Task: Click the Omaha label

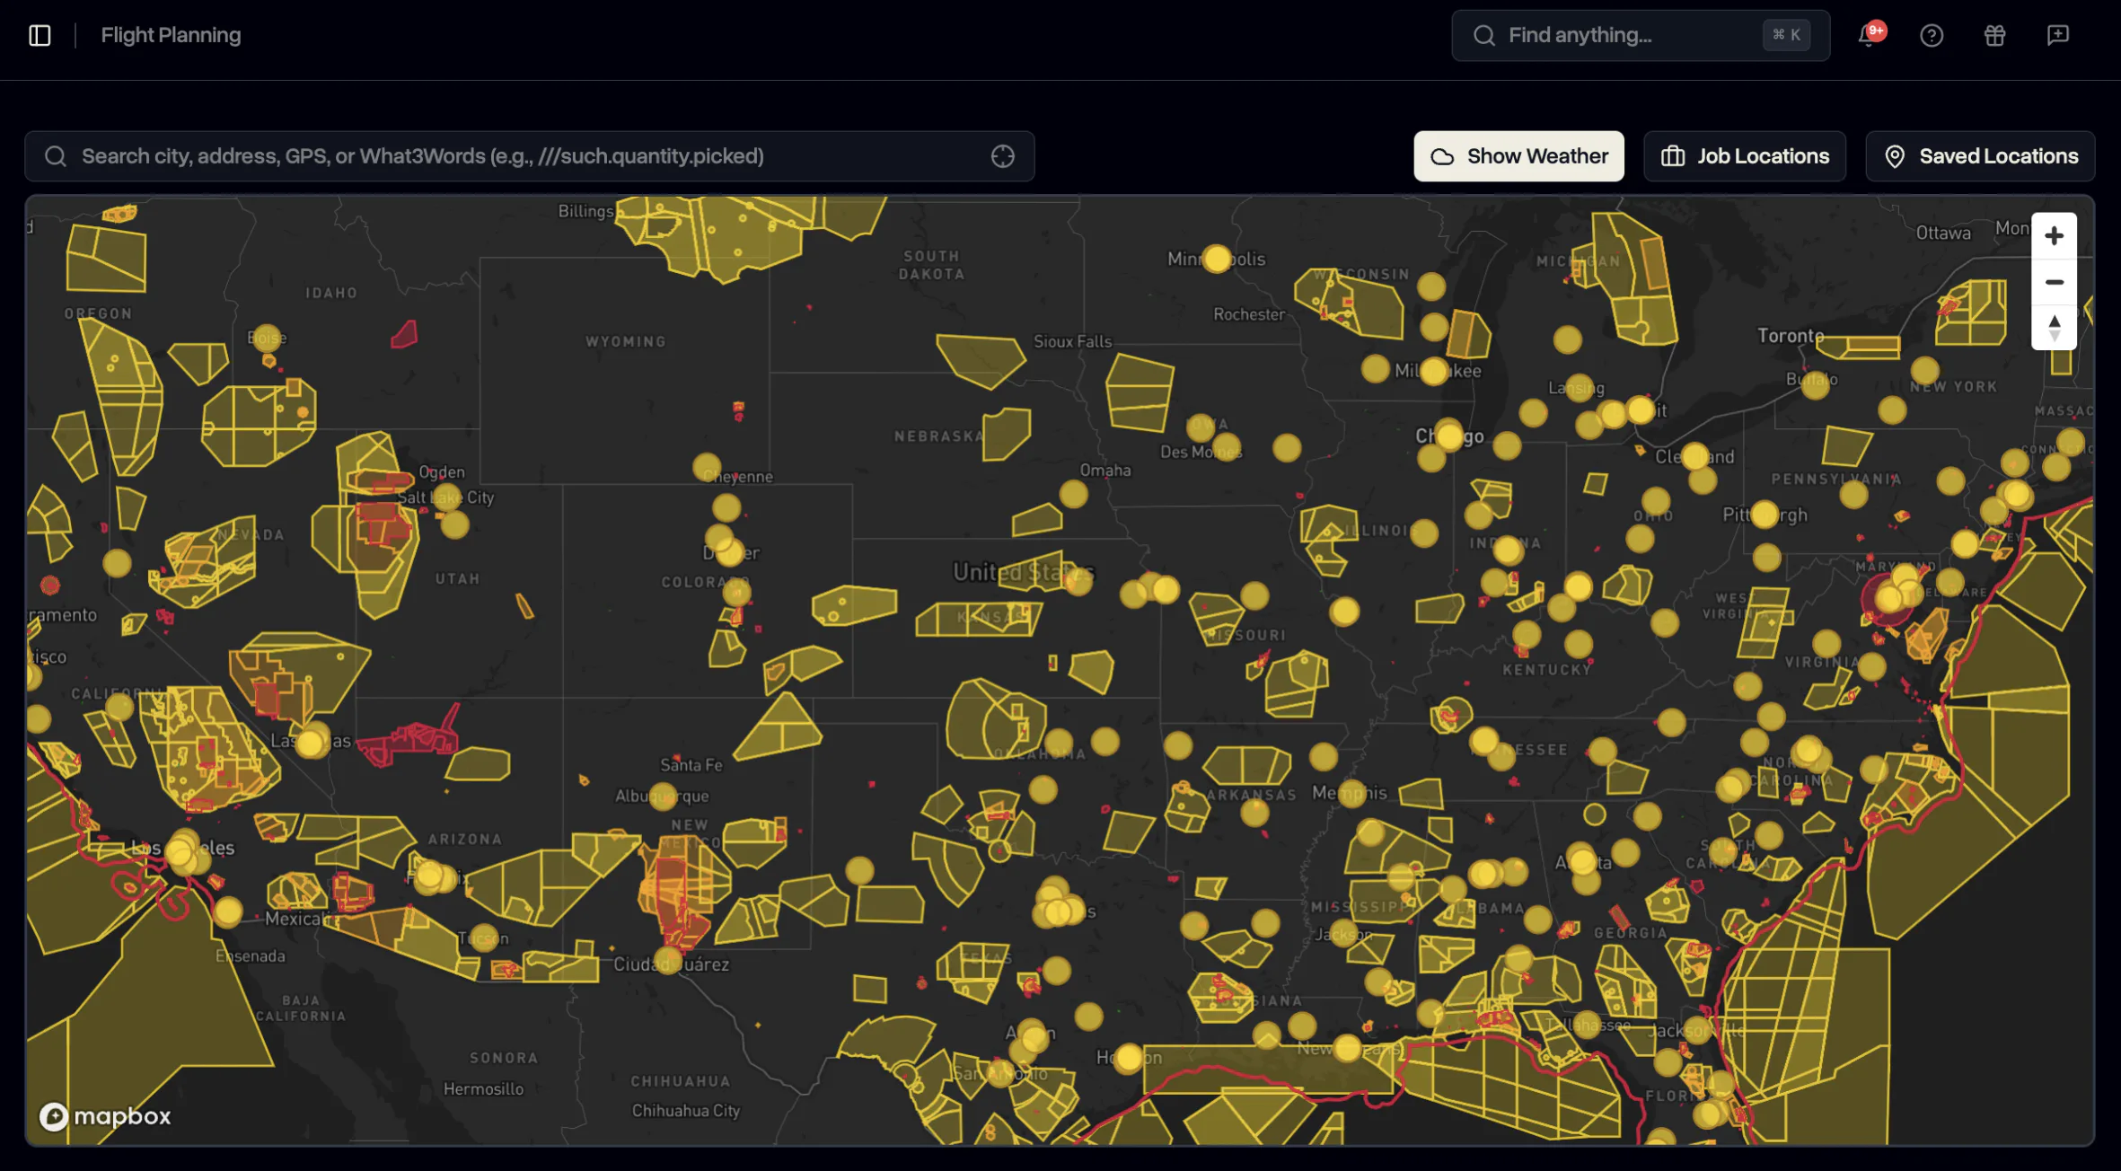Action: 1105,471
